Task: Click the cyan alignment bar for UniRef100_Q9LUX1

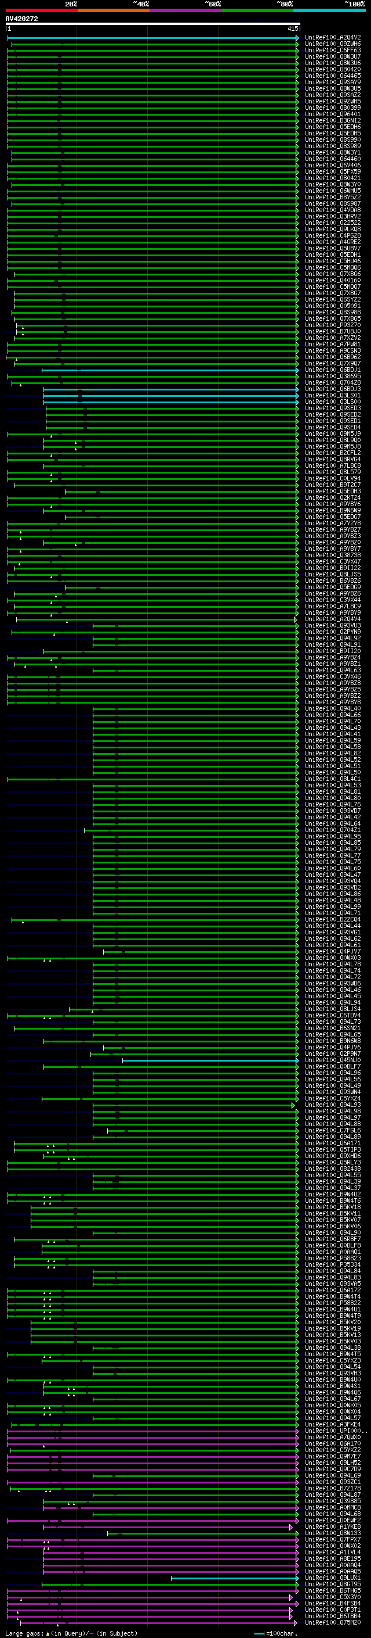Action: 235,1578
